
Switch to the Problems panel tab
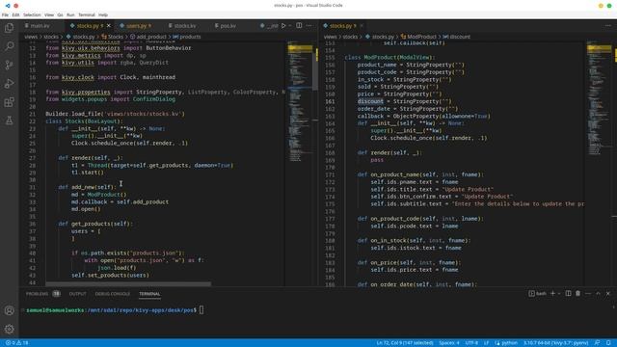pos(42,293)
